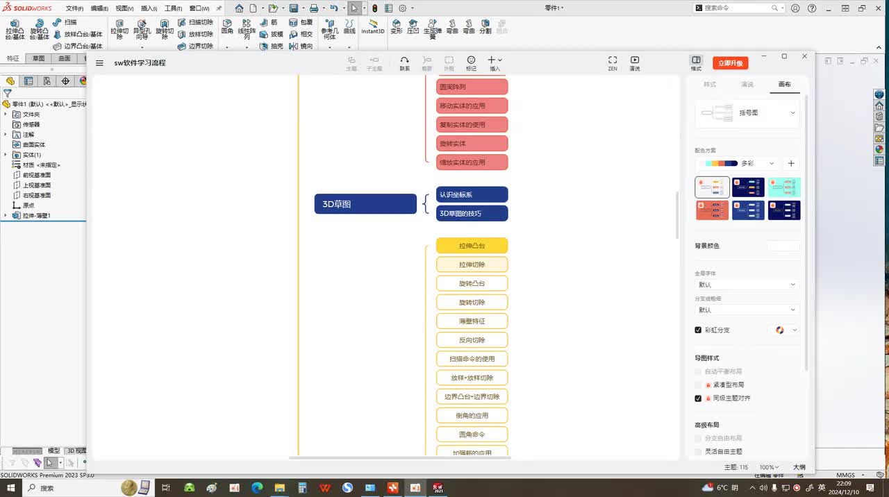This screenshot has width=889, height=497.
Task: Switch to the 曲面 tab
Action: tap(64, 58)
